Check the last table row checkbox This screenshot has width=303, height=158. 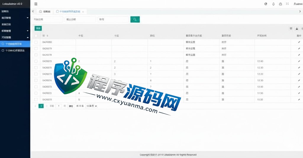point(36,100)
